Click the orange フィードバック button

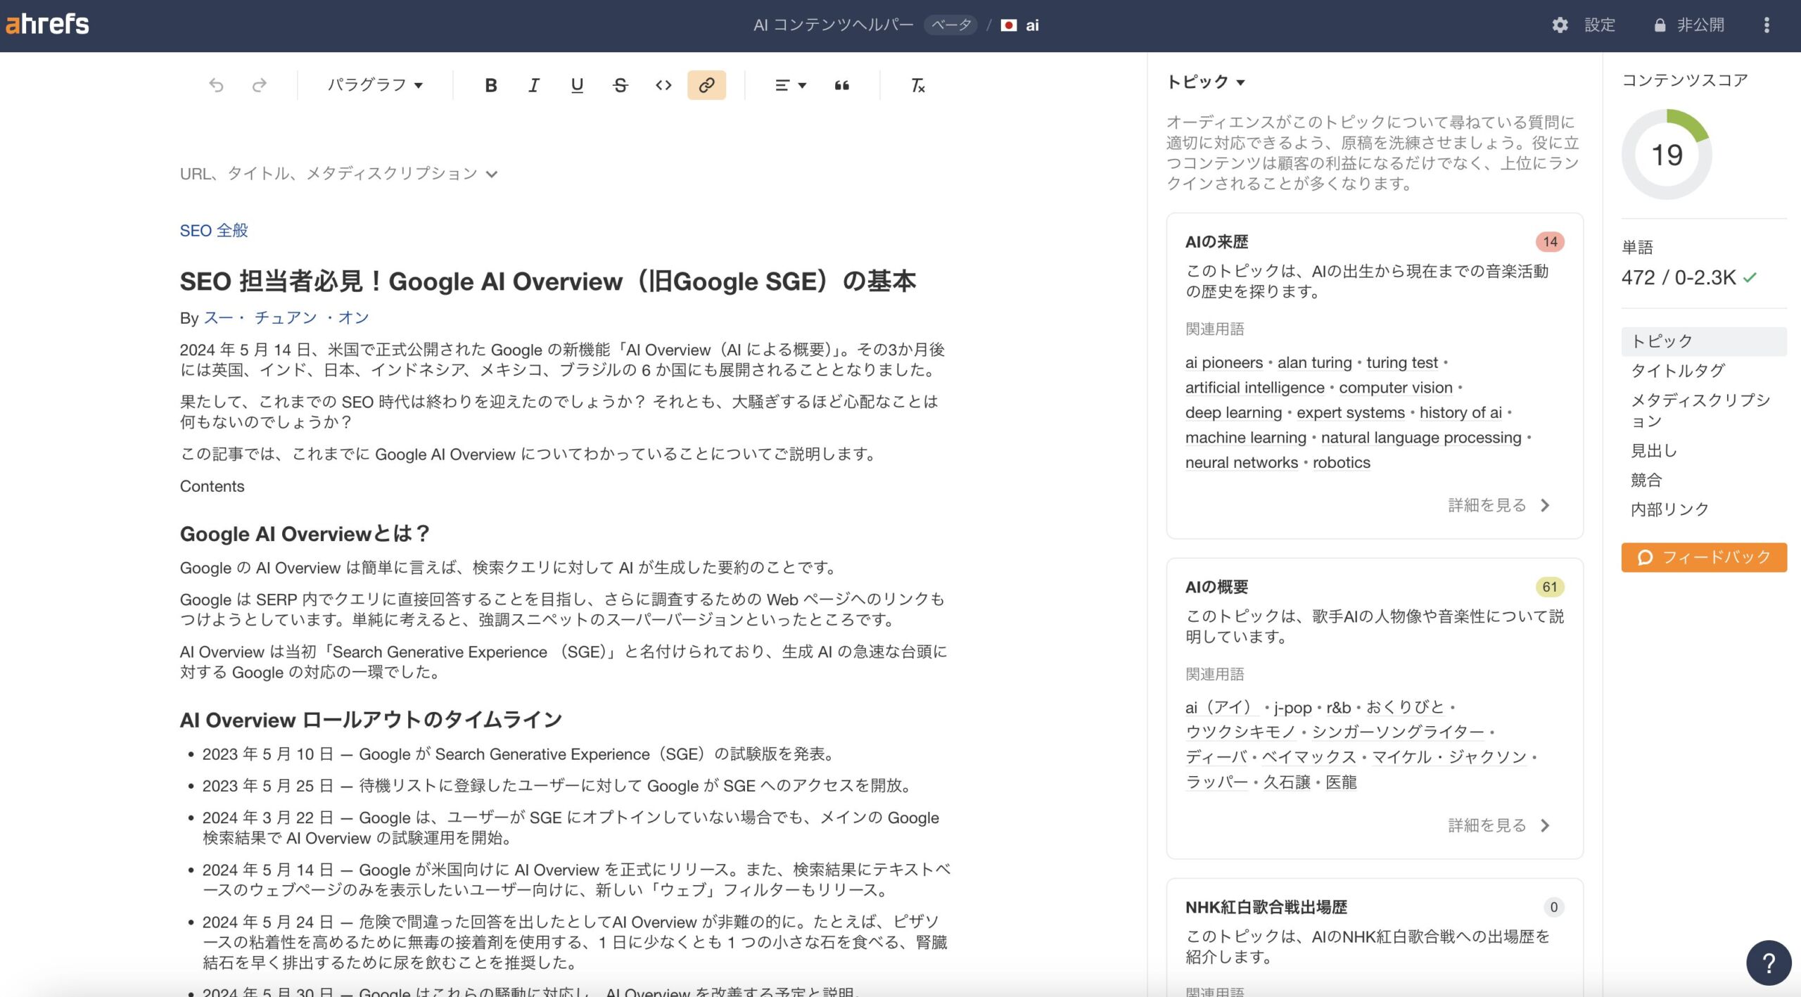coord(1703,557)
